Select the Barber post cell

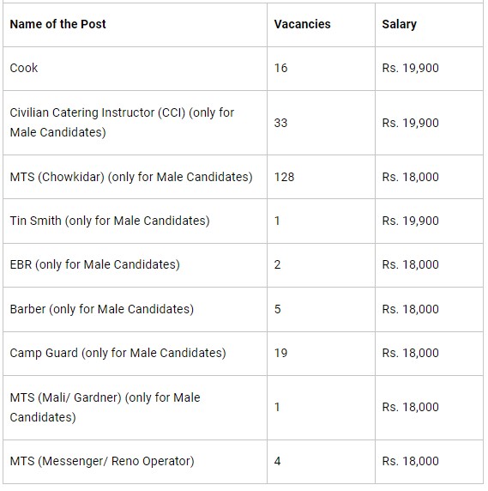(x=136, y=309)
